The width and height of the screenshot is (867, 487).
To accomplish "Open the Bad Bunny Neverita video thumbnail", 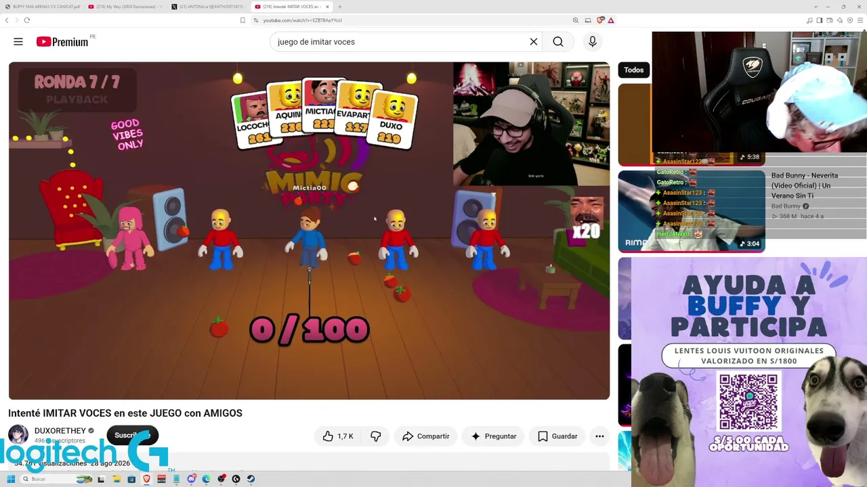I will click(x=692, y=211).
